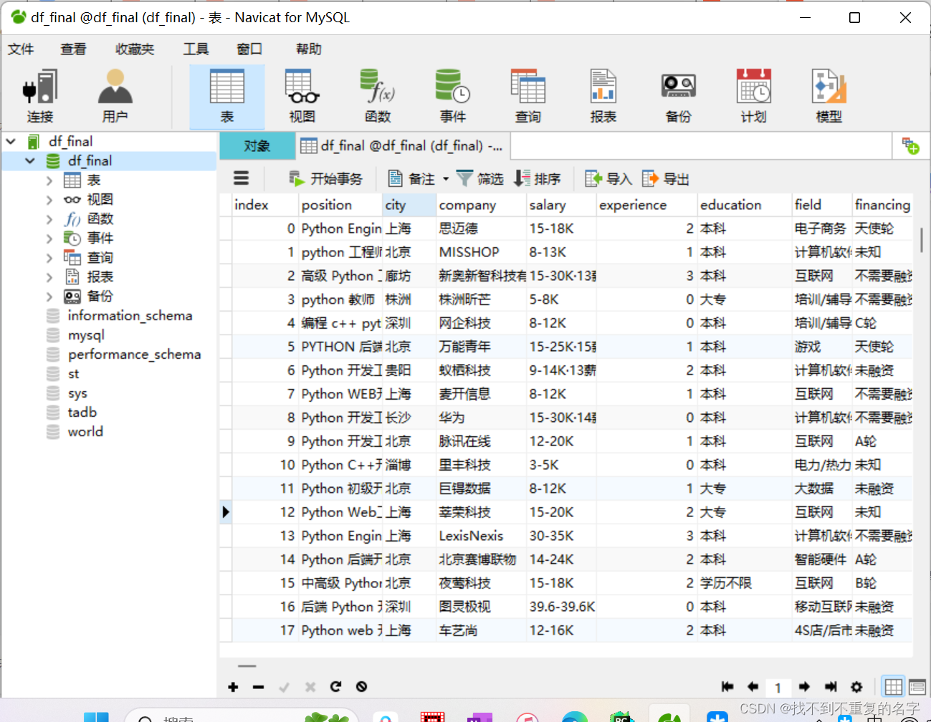Collapse the df_final database node

coord(29,160)
